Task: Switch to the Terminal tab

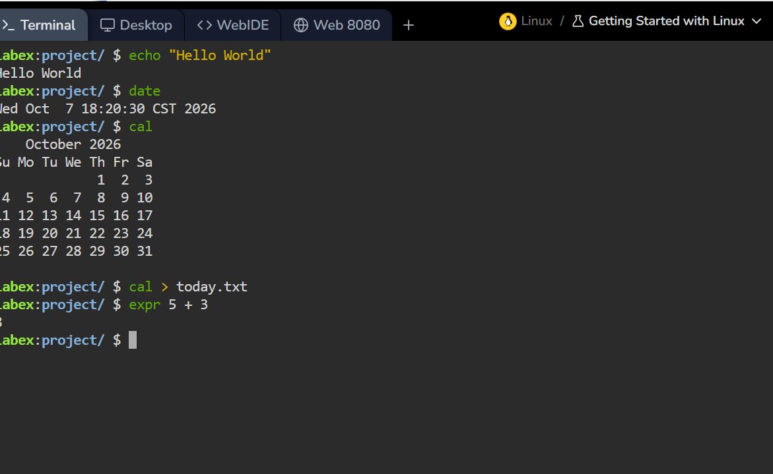Action: [x=44, y=25]
